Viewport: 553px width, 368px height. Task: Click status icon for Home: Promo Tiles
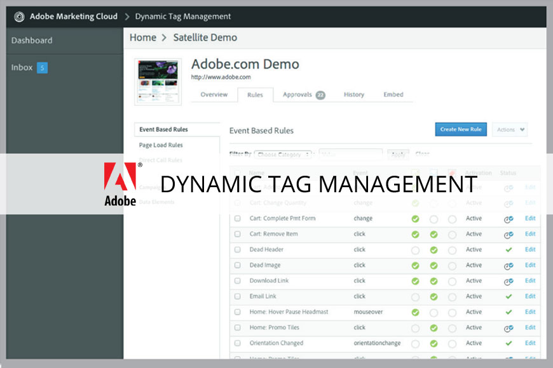click(509, 328)
